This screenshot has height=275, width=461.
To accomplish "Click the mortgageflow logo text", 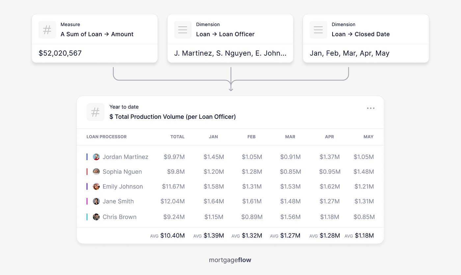I will pyautogui.click(x=230, y=260).
